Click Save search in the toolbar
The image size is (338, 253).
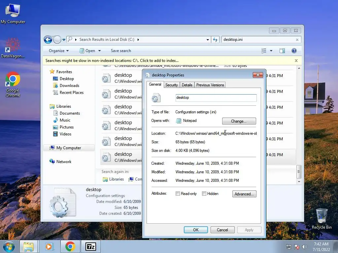(x=121, y=51)
